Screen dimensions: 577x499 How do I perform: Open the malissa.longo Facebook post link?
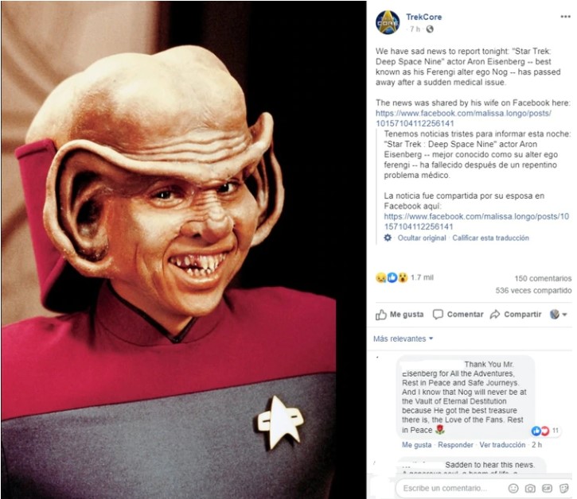pos(463,118)
